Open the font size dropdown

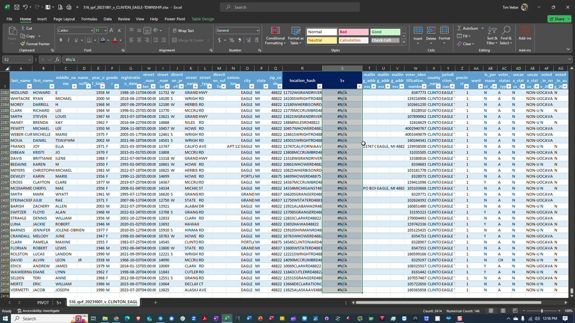tap(106, 31)
